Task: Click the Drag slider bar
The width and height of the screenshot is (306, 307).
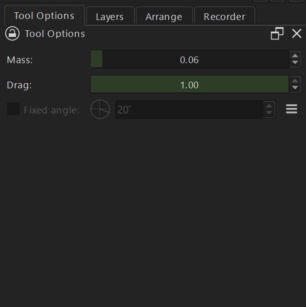Action: pyautogui.click(x=189, y=84)
